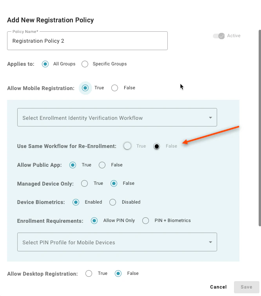Click into the Policy Name field
Screen dimensions: 261x296
(x=87, y=41)
